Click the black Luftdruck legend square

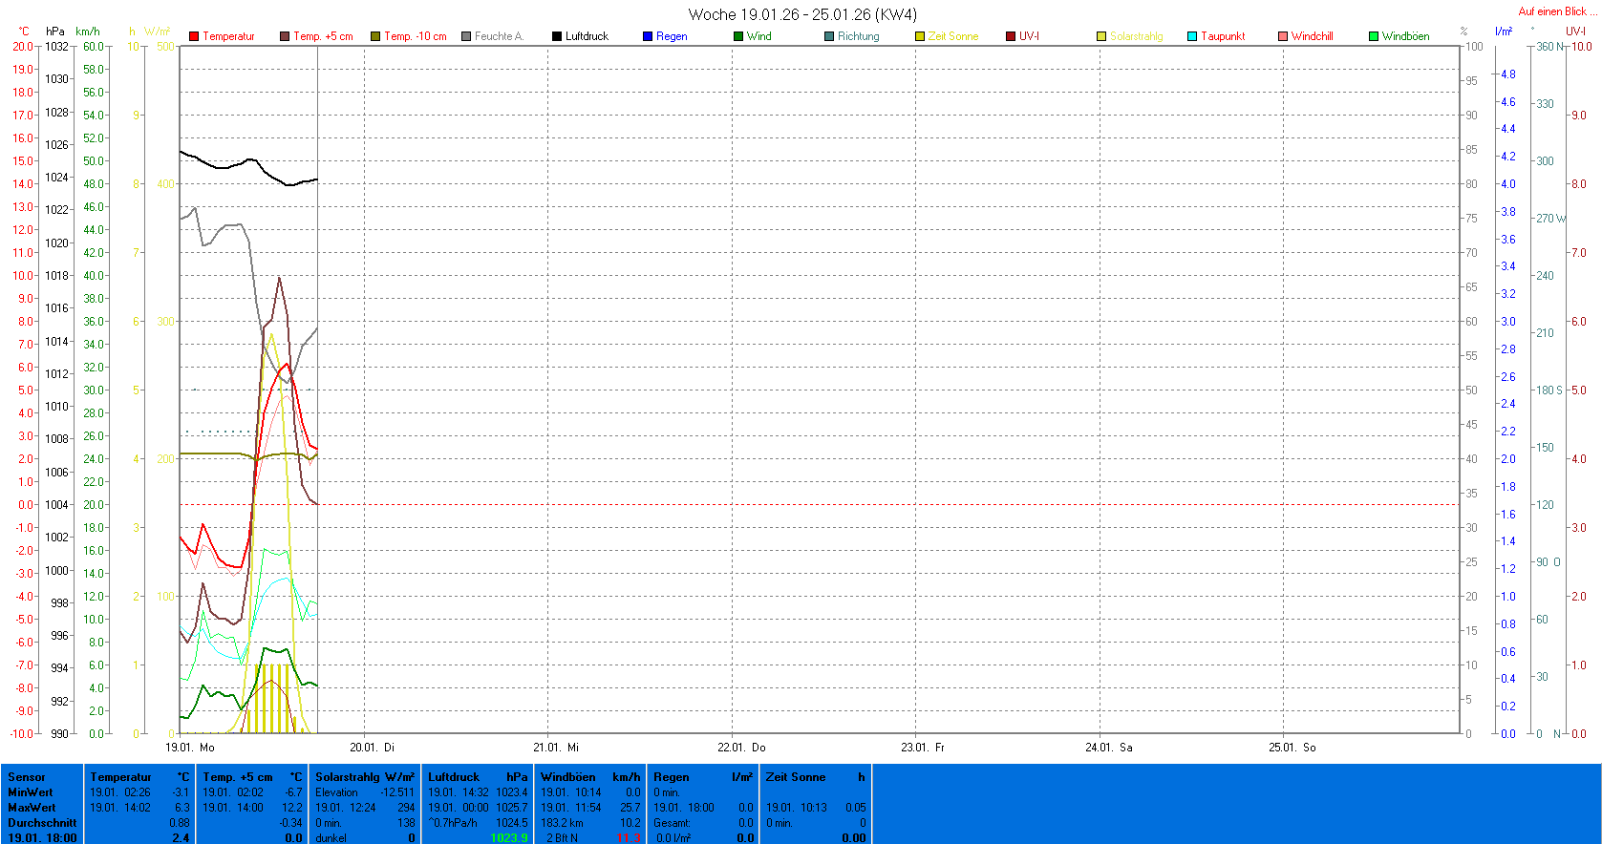(557, 36)
